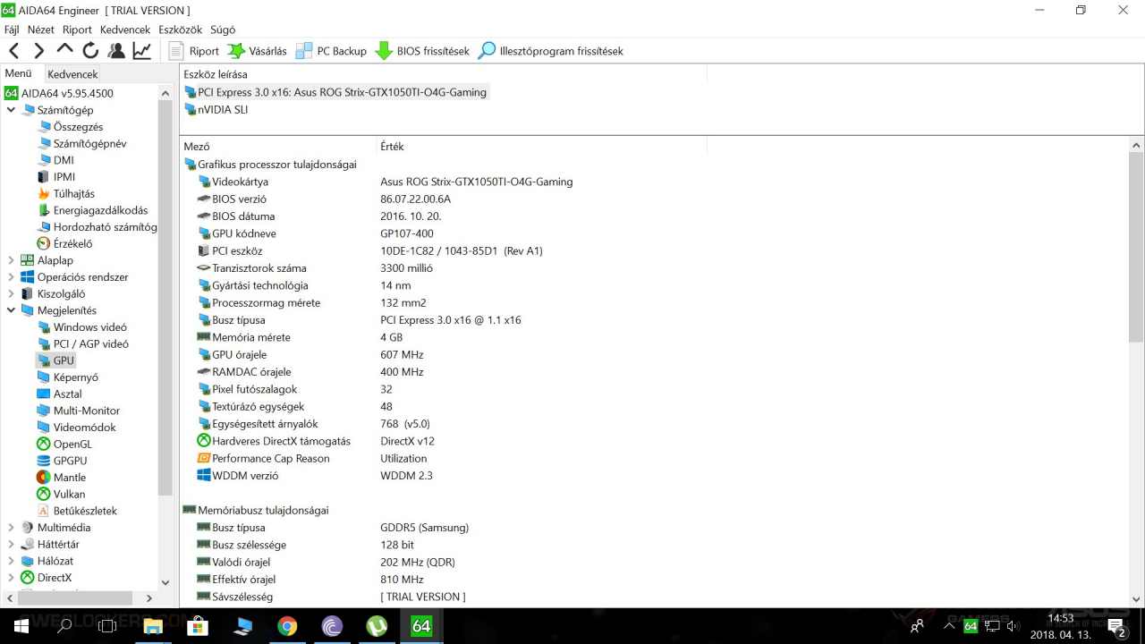Open the Eszközök menu
This screenshot has height=644, width=1145.
click(x=181, y=30)
